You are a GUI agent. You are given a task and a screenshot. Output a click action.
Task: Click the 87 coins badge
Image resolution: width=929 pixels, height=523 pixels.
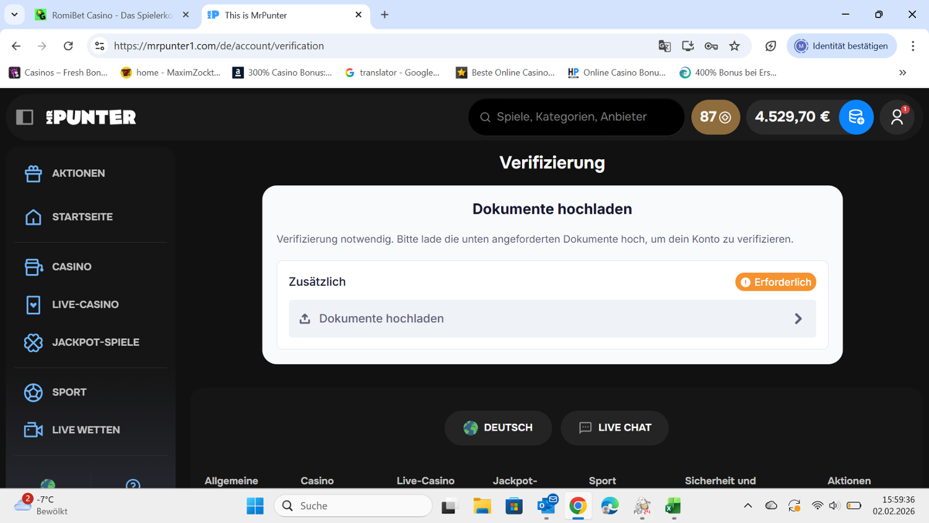click(x=715, y=117)
